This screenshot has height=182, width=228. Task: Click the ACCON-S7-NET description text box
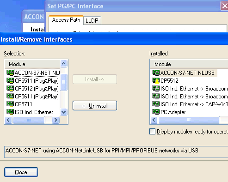(x=116, y=152)
